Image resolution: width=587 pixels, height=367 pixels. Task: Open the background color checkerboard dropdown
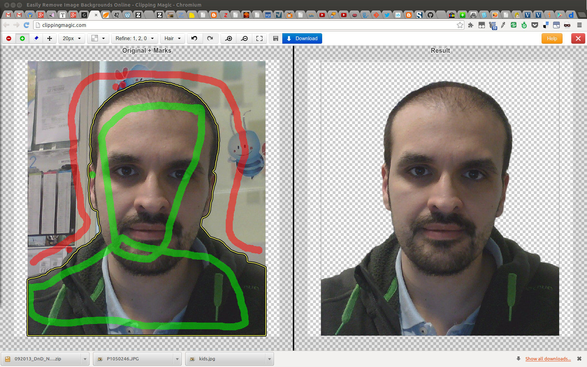[98, 38]
